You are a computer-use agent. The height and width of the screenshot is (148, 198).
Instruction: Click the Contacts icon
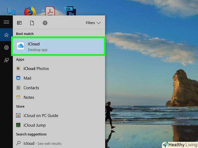(18, 88)
